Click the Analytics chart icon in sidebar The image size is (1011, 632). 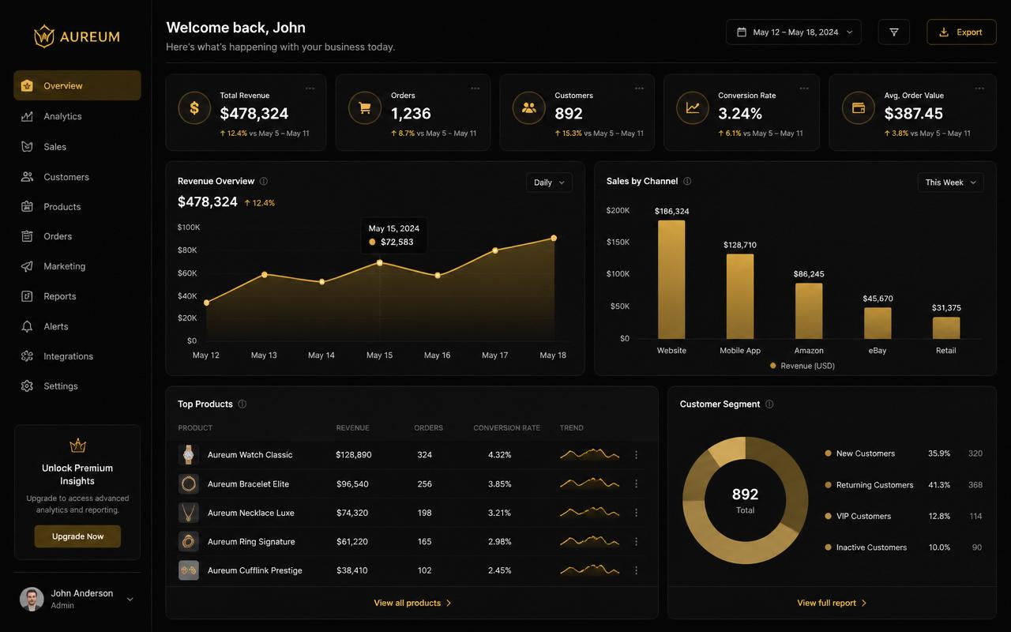tap(27, 116)
